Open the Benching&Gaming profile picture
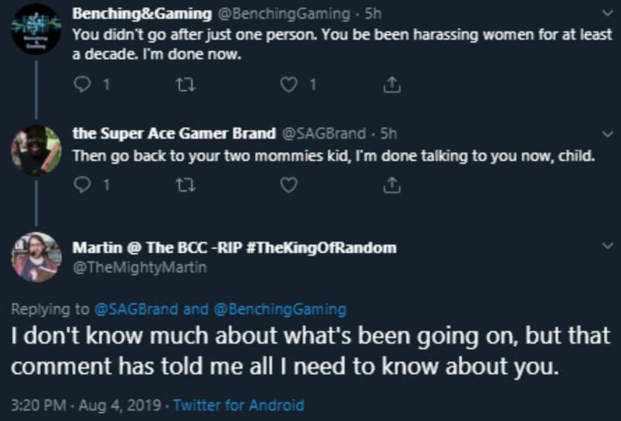 (x=36, y=29)
